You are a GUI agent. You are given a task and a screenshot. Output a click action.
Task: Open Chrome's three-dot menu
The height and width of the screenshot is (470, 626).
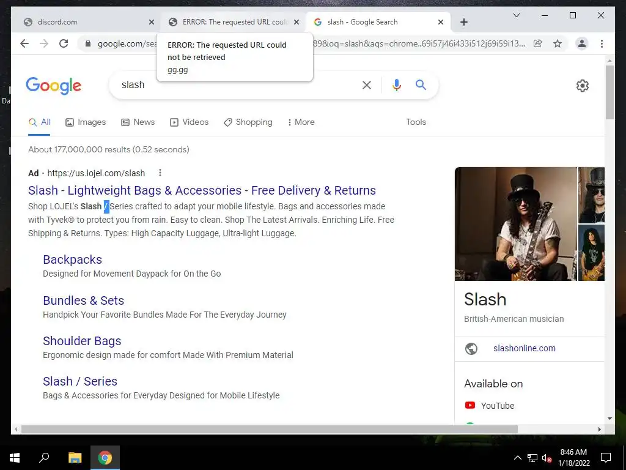click(602, 43)
